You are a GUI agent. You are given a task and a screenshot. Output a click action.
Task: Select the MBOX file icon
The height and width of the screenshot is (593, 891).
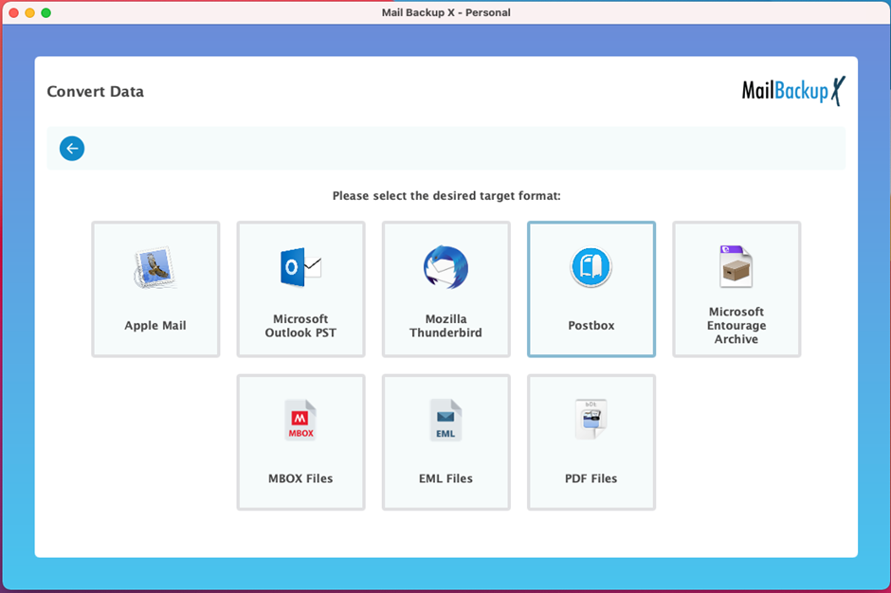click(x=300, y=420)
